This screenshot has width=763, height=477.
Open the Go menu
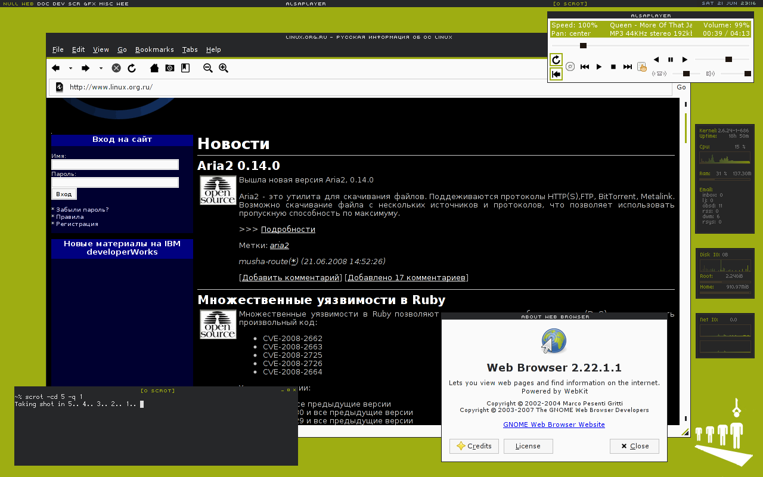pyautogui.click(x=122, y=49)
